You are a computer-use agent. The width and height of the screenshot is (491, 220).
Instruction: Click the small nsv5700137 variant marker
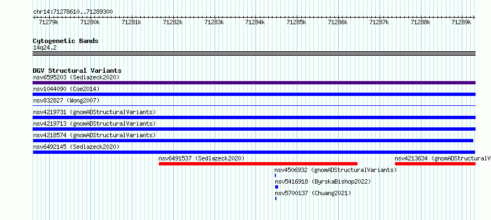(276, 198)
